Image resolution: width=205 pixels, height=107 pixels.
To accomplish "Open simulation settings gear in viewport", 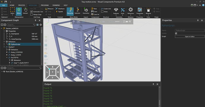I will click(x=74, y=22).
